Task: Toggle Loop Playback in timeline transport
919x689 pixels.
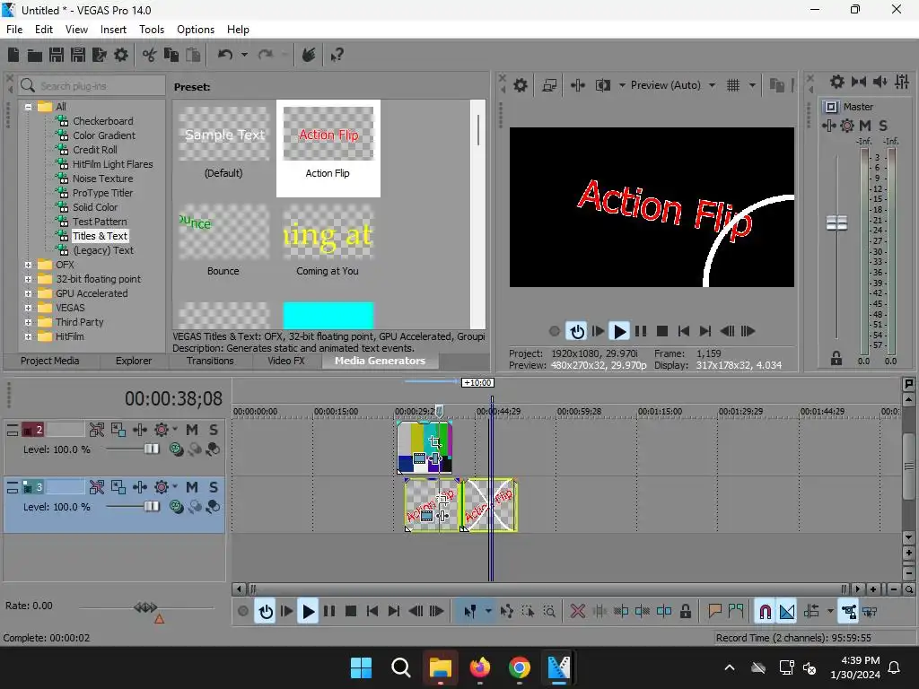Action: (x=266, y=611)
